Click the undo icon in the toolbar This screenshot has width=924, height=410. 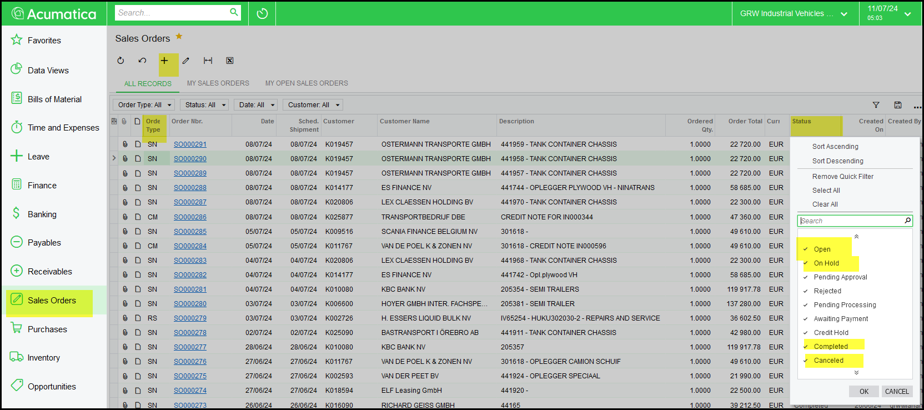142,61
